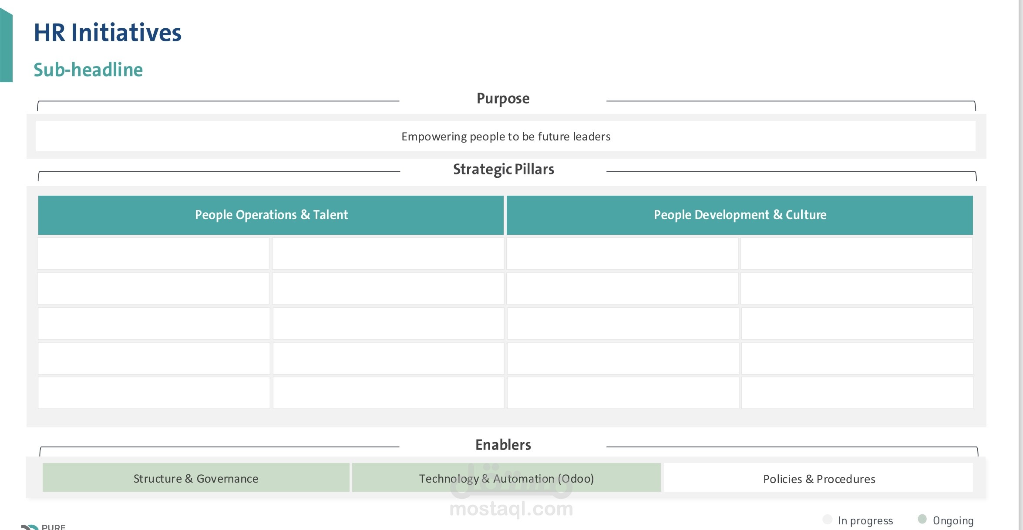This screenshot has width=1023, height=530.
Task: Click the In progress legend label
Action: (x=865, y=520)
